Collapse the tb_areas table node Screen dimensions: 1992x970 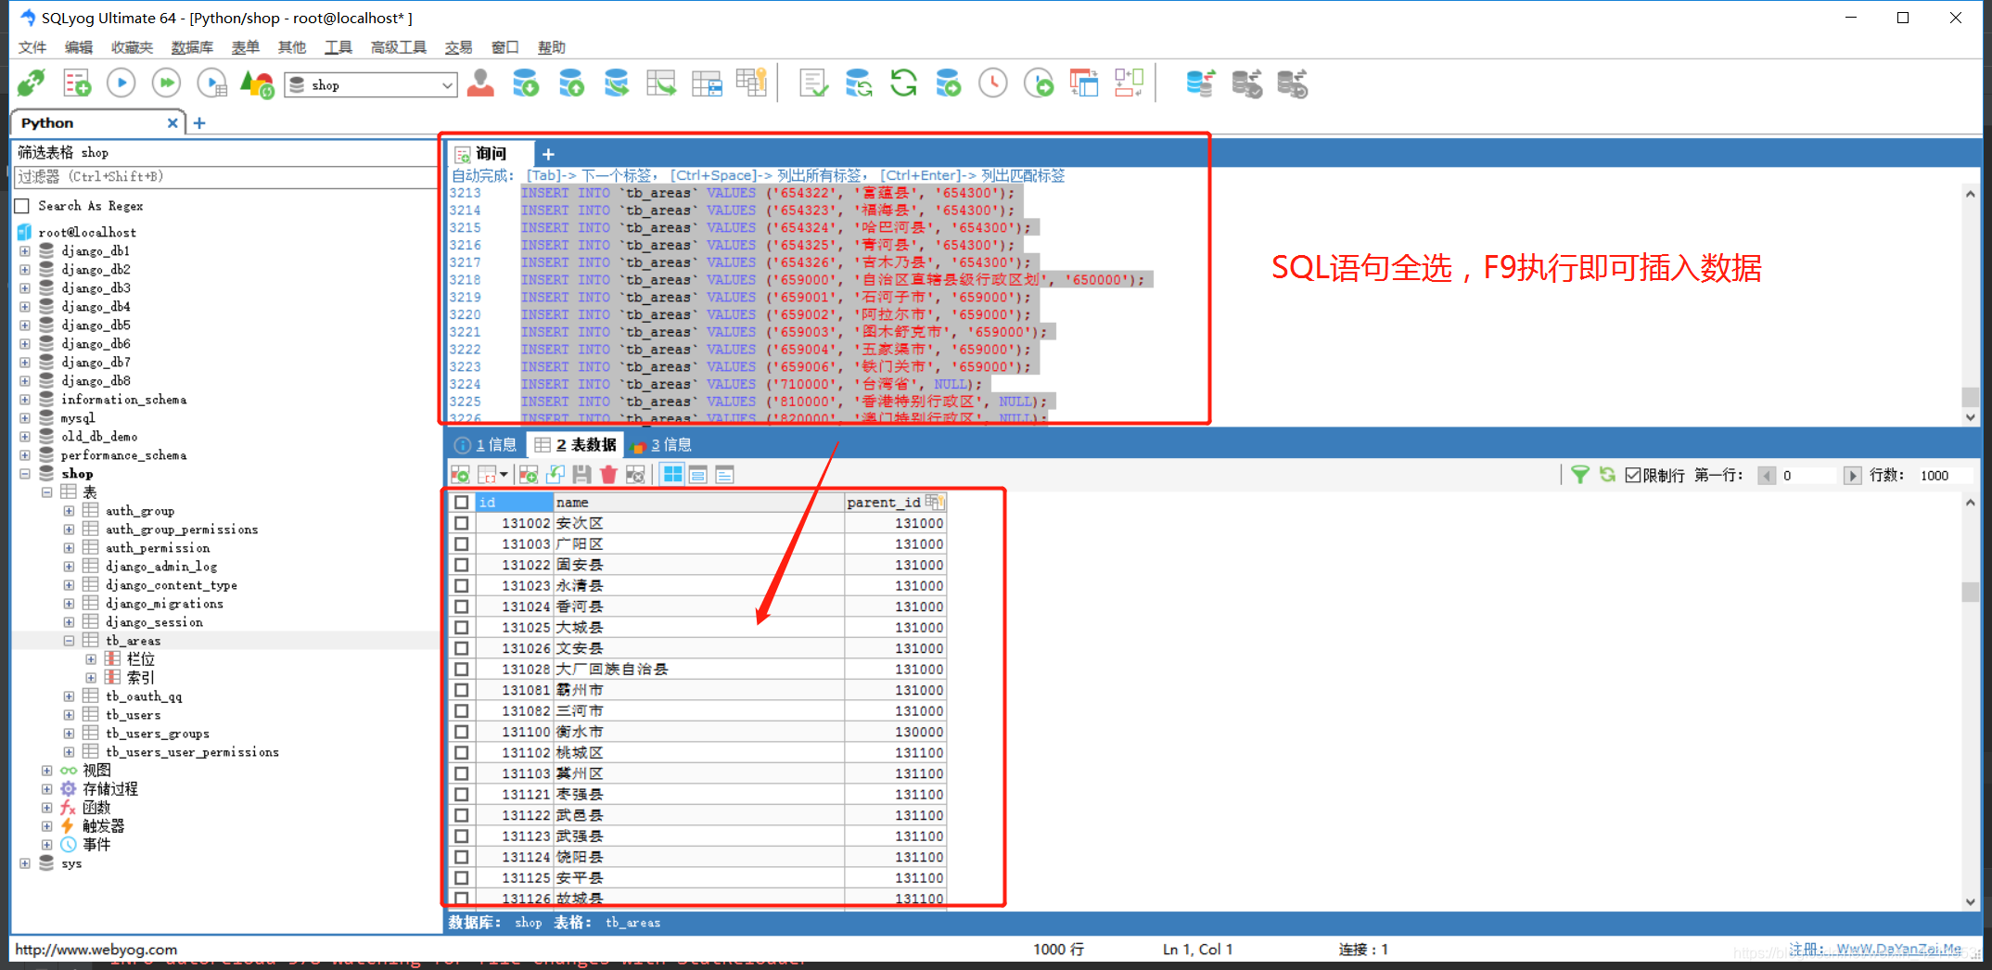click(69, 641)
